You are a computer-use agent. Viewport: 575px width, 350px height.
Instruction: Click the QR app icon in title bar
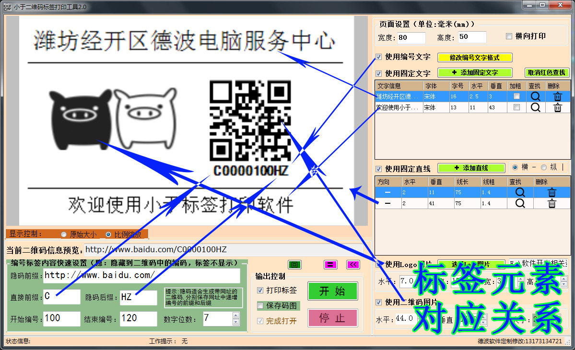click(7, 7)
